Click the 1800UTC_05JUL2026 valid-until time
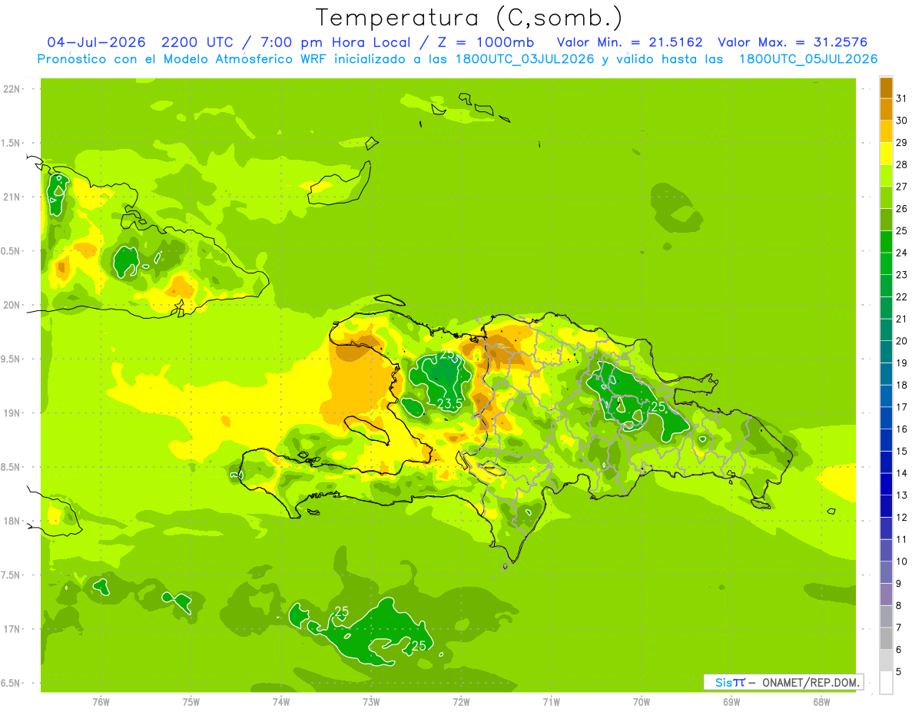This screenshot has width=922, height=712. click(x=808, y=59)
